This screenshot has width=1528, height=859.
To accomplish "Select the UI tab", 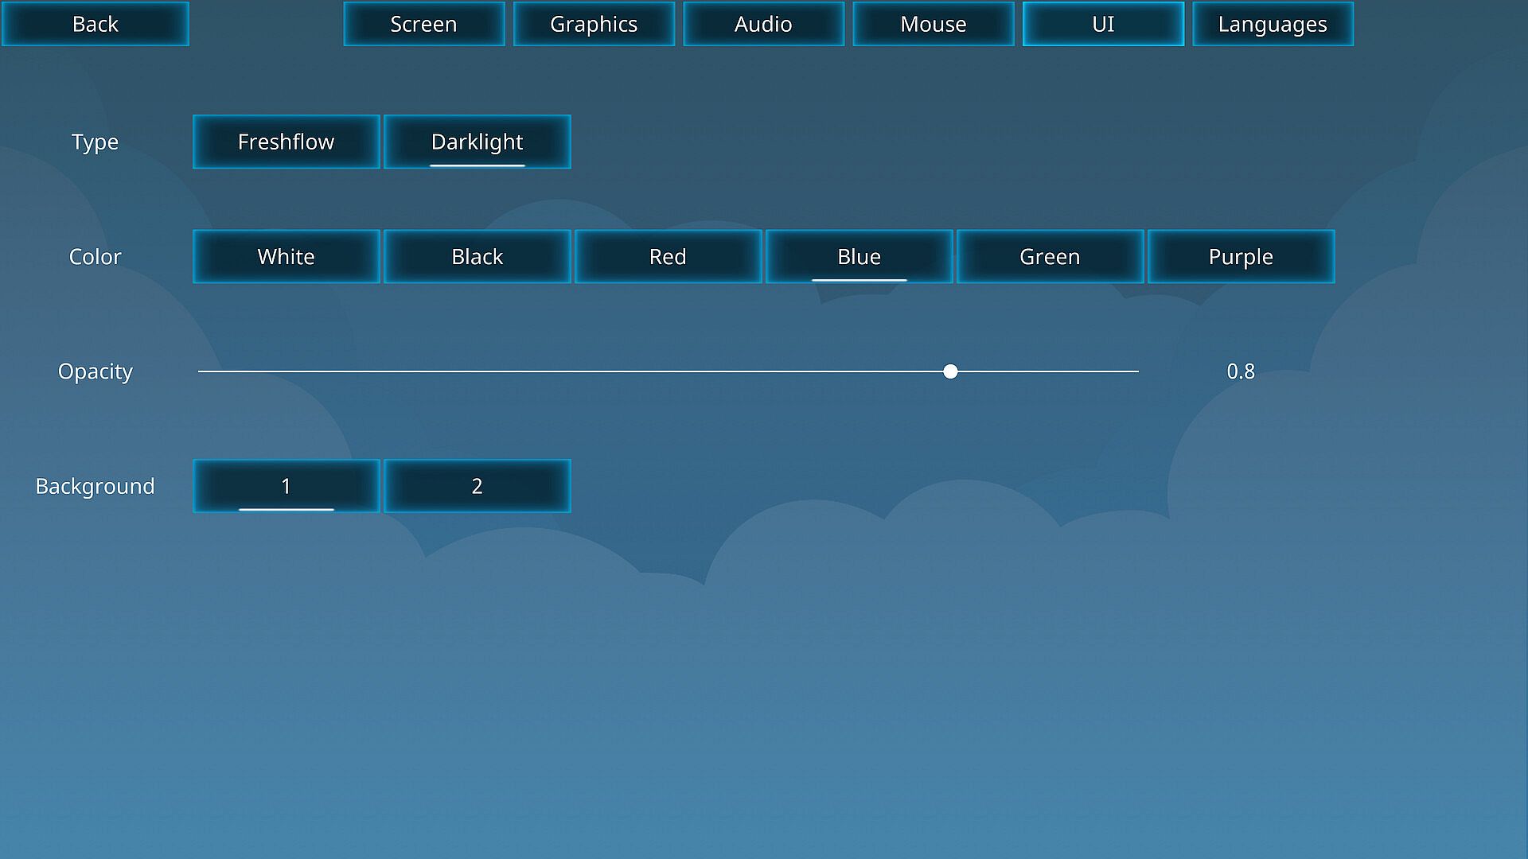I will click(x=1103, y=24).
